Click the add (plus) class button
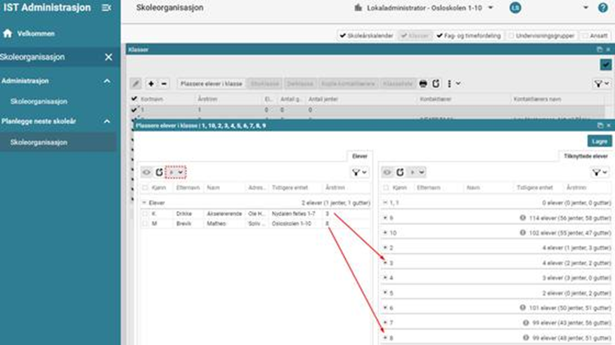 tap(151, 83)
